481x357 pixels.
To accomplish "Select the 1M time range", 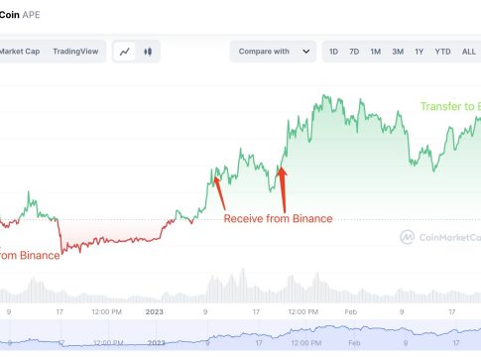I will [376, 52].
